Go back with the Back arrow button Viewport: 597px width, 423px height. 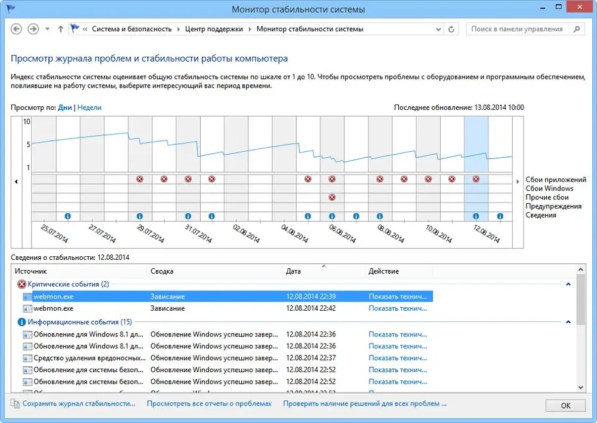(x=16, y=29)
